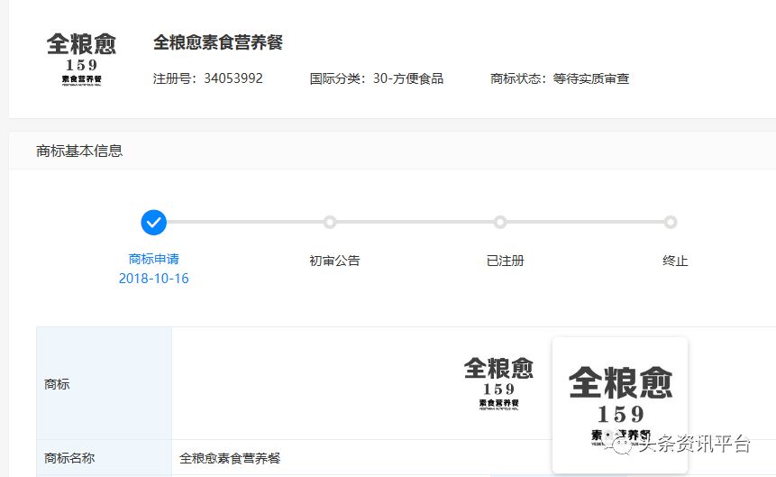Select the 商标申请 step label
This screenshot has width=776, height=477.
click(154, 259)
